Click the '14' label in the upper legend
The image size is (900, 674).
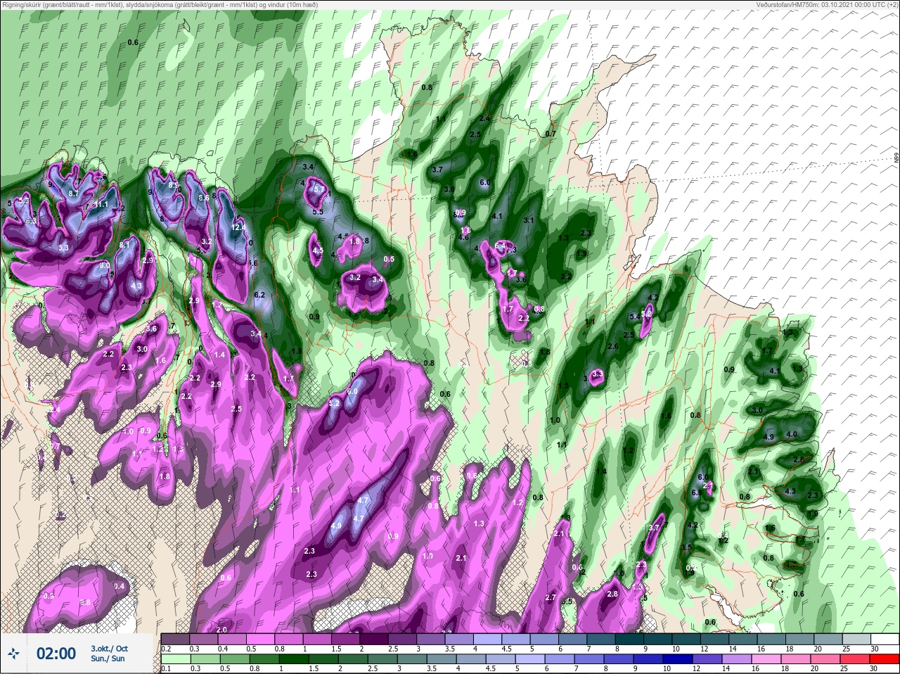click(x=733, y=648)
